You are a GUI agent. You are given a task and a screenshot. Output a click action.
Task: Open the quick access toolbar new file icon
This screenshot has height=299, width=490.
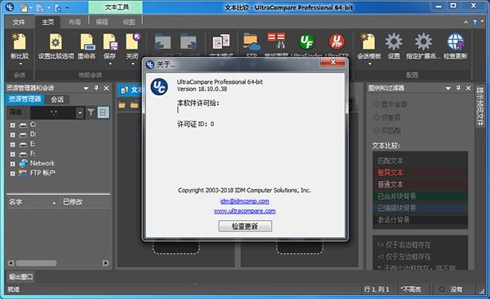(24, 7)
